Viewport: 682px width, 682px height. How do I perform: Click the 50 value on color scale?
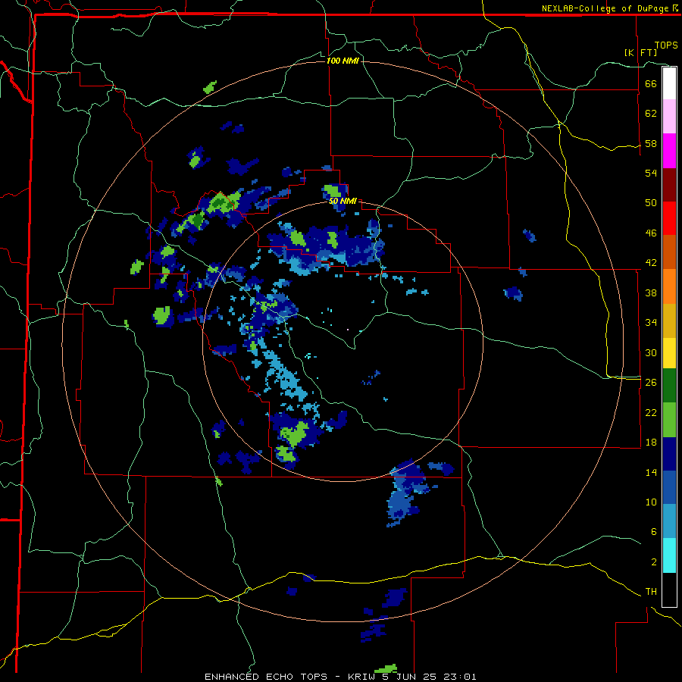651,203
